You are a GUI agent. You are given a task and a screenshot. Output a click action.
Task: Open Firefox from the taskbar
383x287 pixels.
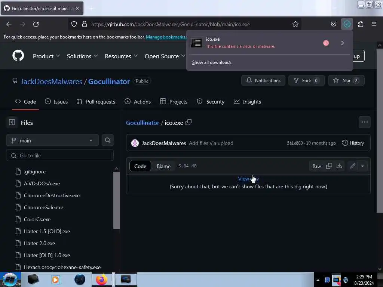(102, 280)
